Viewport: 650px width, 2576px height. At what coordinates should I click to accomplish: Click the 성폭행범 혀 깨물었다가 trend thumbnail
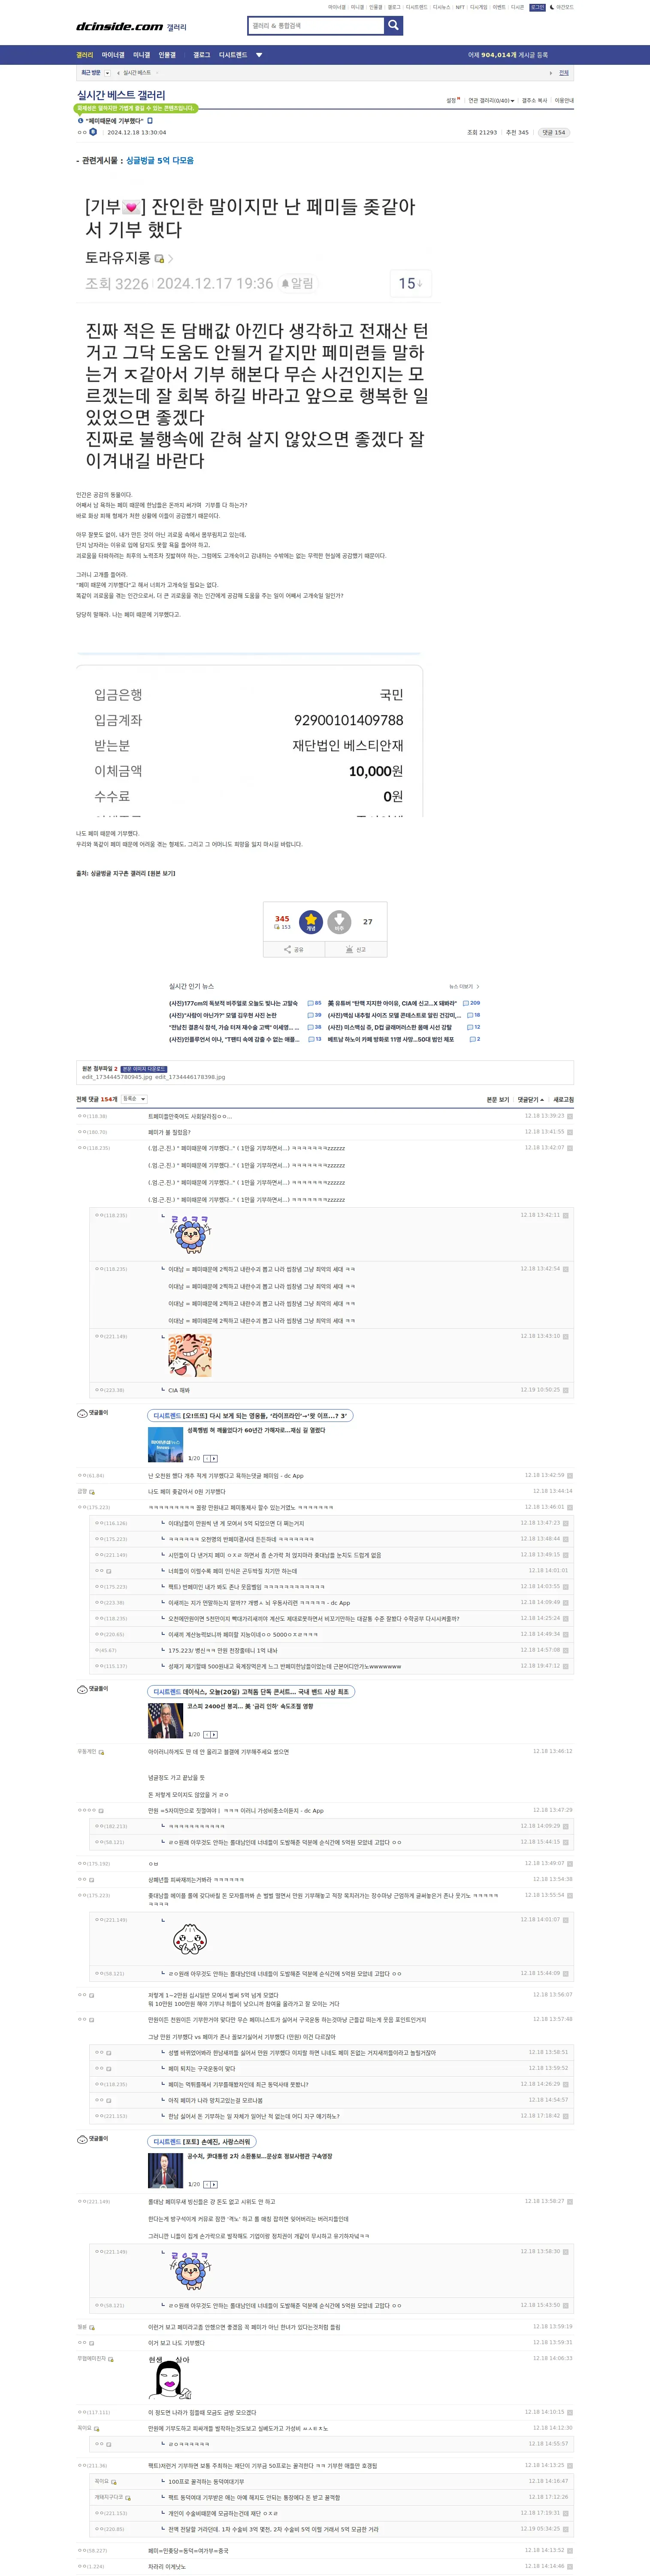pos(165,1445)
